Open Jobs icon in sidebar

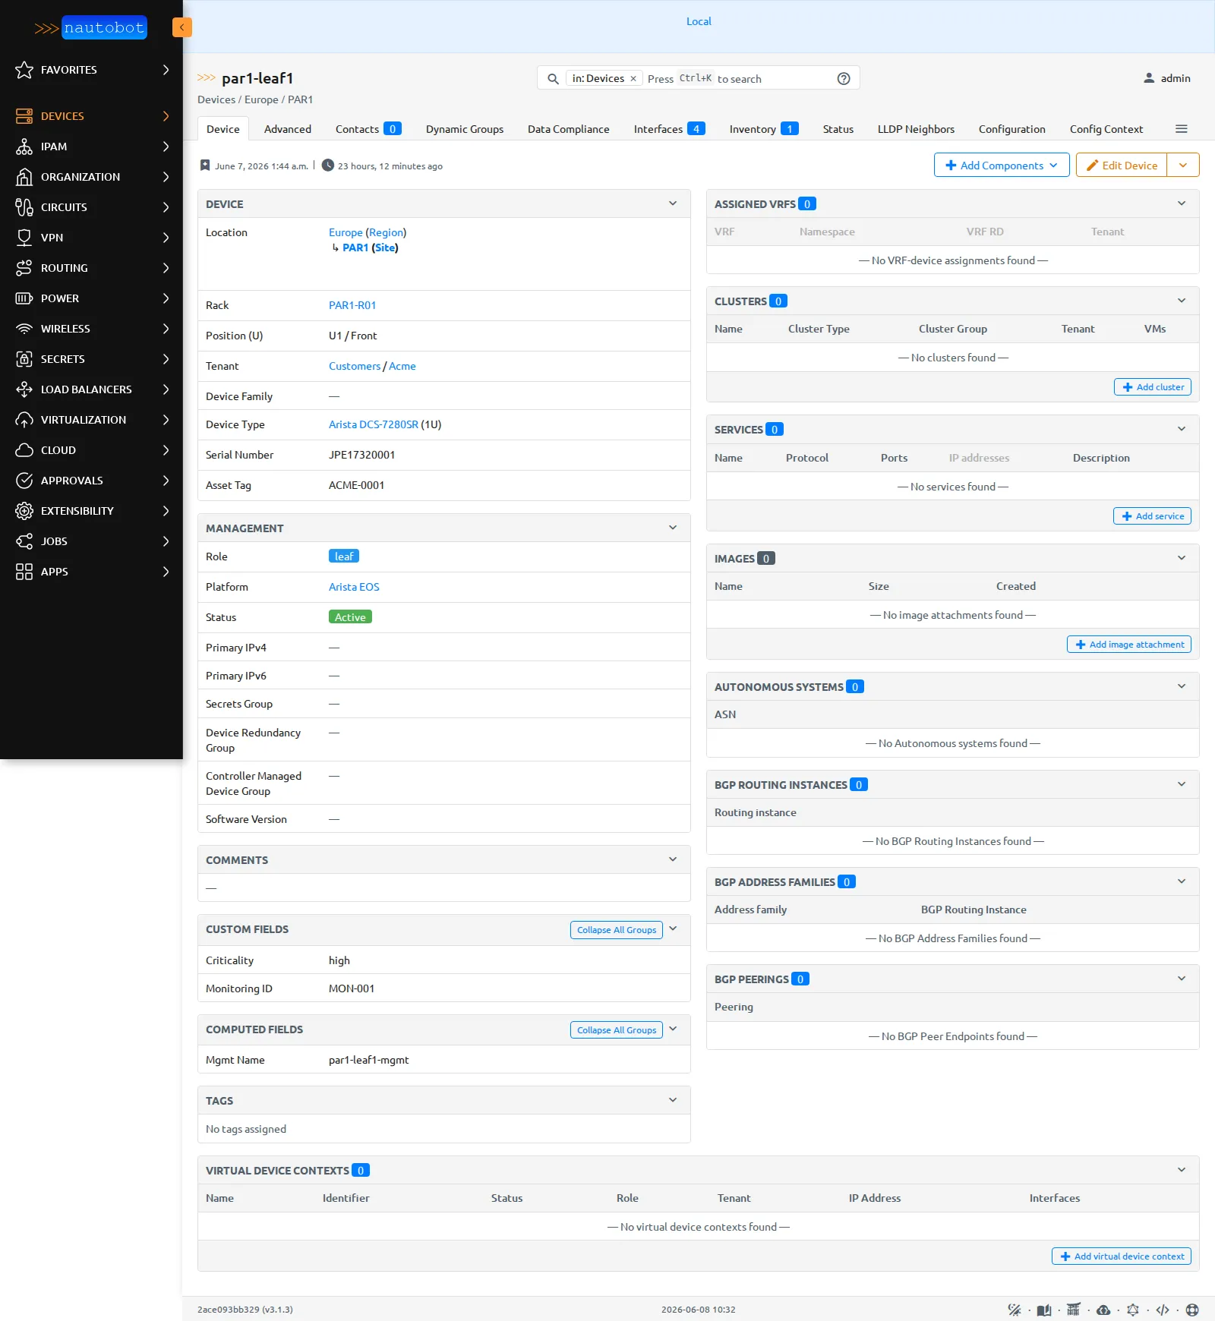(24, 541)
